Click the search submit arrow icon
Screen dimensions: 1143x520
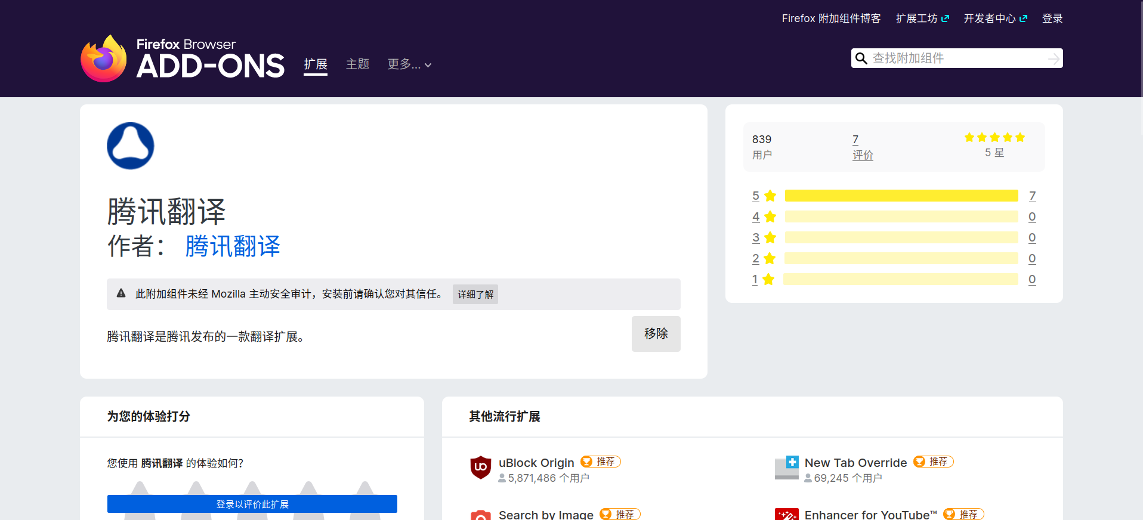pos(1054,58)
